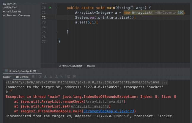Click the Show Execution Point icon
192x123 pixels.
[33, 77]
